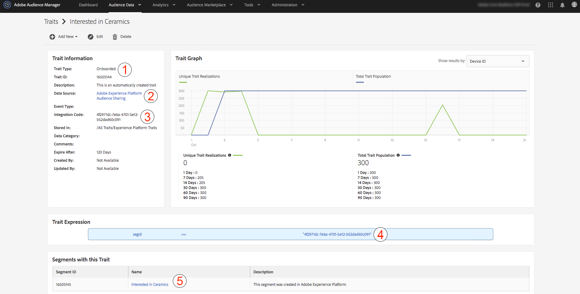Click the Delete trash can icon
Viewport: 580px width, 294px height.
click(115, 37)
